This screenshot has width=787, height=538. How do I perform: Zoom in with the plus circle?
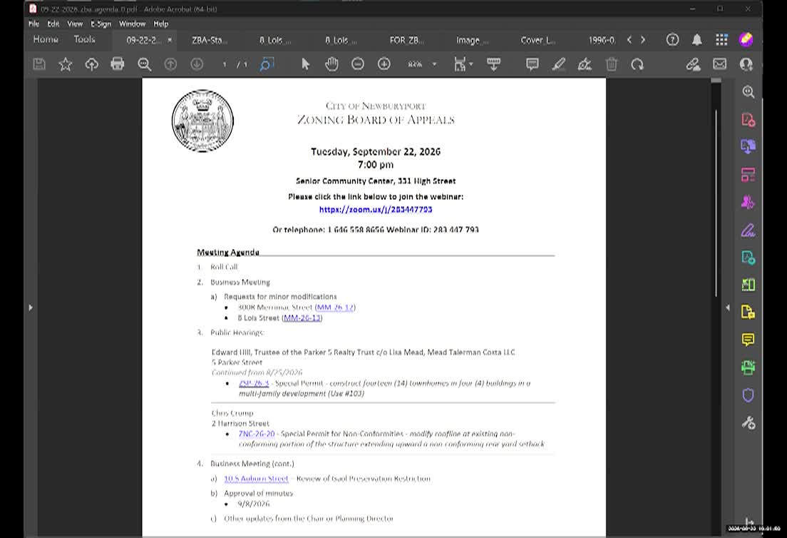point(384,64)
